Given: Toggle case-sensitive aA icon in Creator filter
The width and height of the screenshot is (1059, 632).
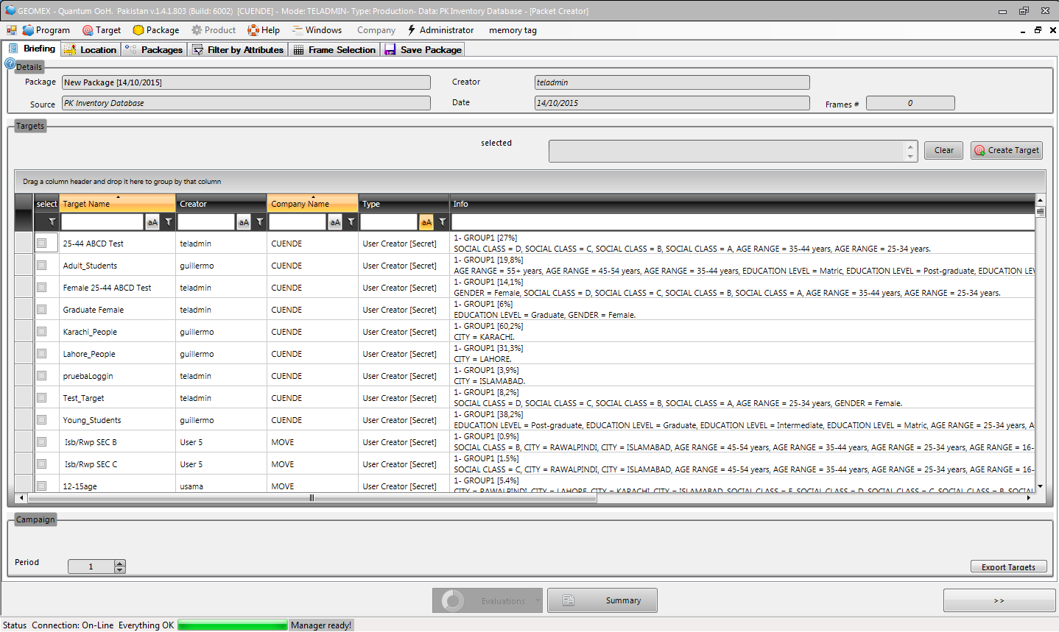Looking at the screenshot, I should pyautogui.click(x=244, y=222).
